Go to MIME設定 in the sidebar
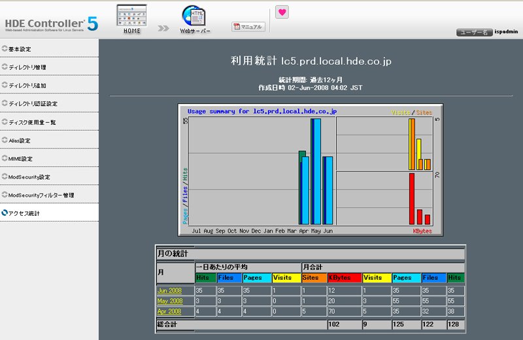The width and height of the screenshot is (523, 340). tap(50, 158)
